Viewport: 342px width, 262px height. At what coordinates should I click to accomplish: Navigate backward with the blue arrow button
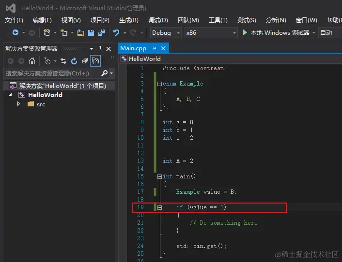pos(16,33)
